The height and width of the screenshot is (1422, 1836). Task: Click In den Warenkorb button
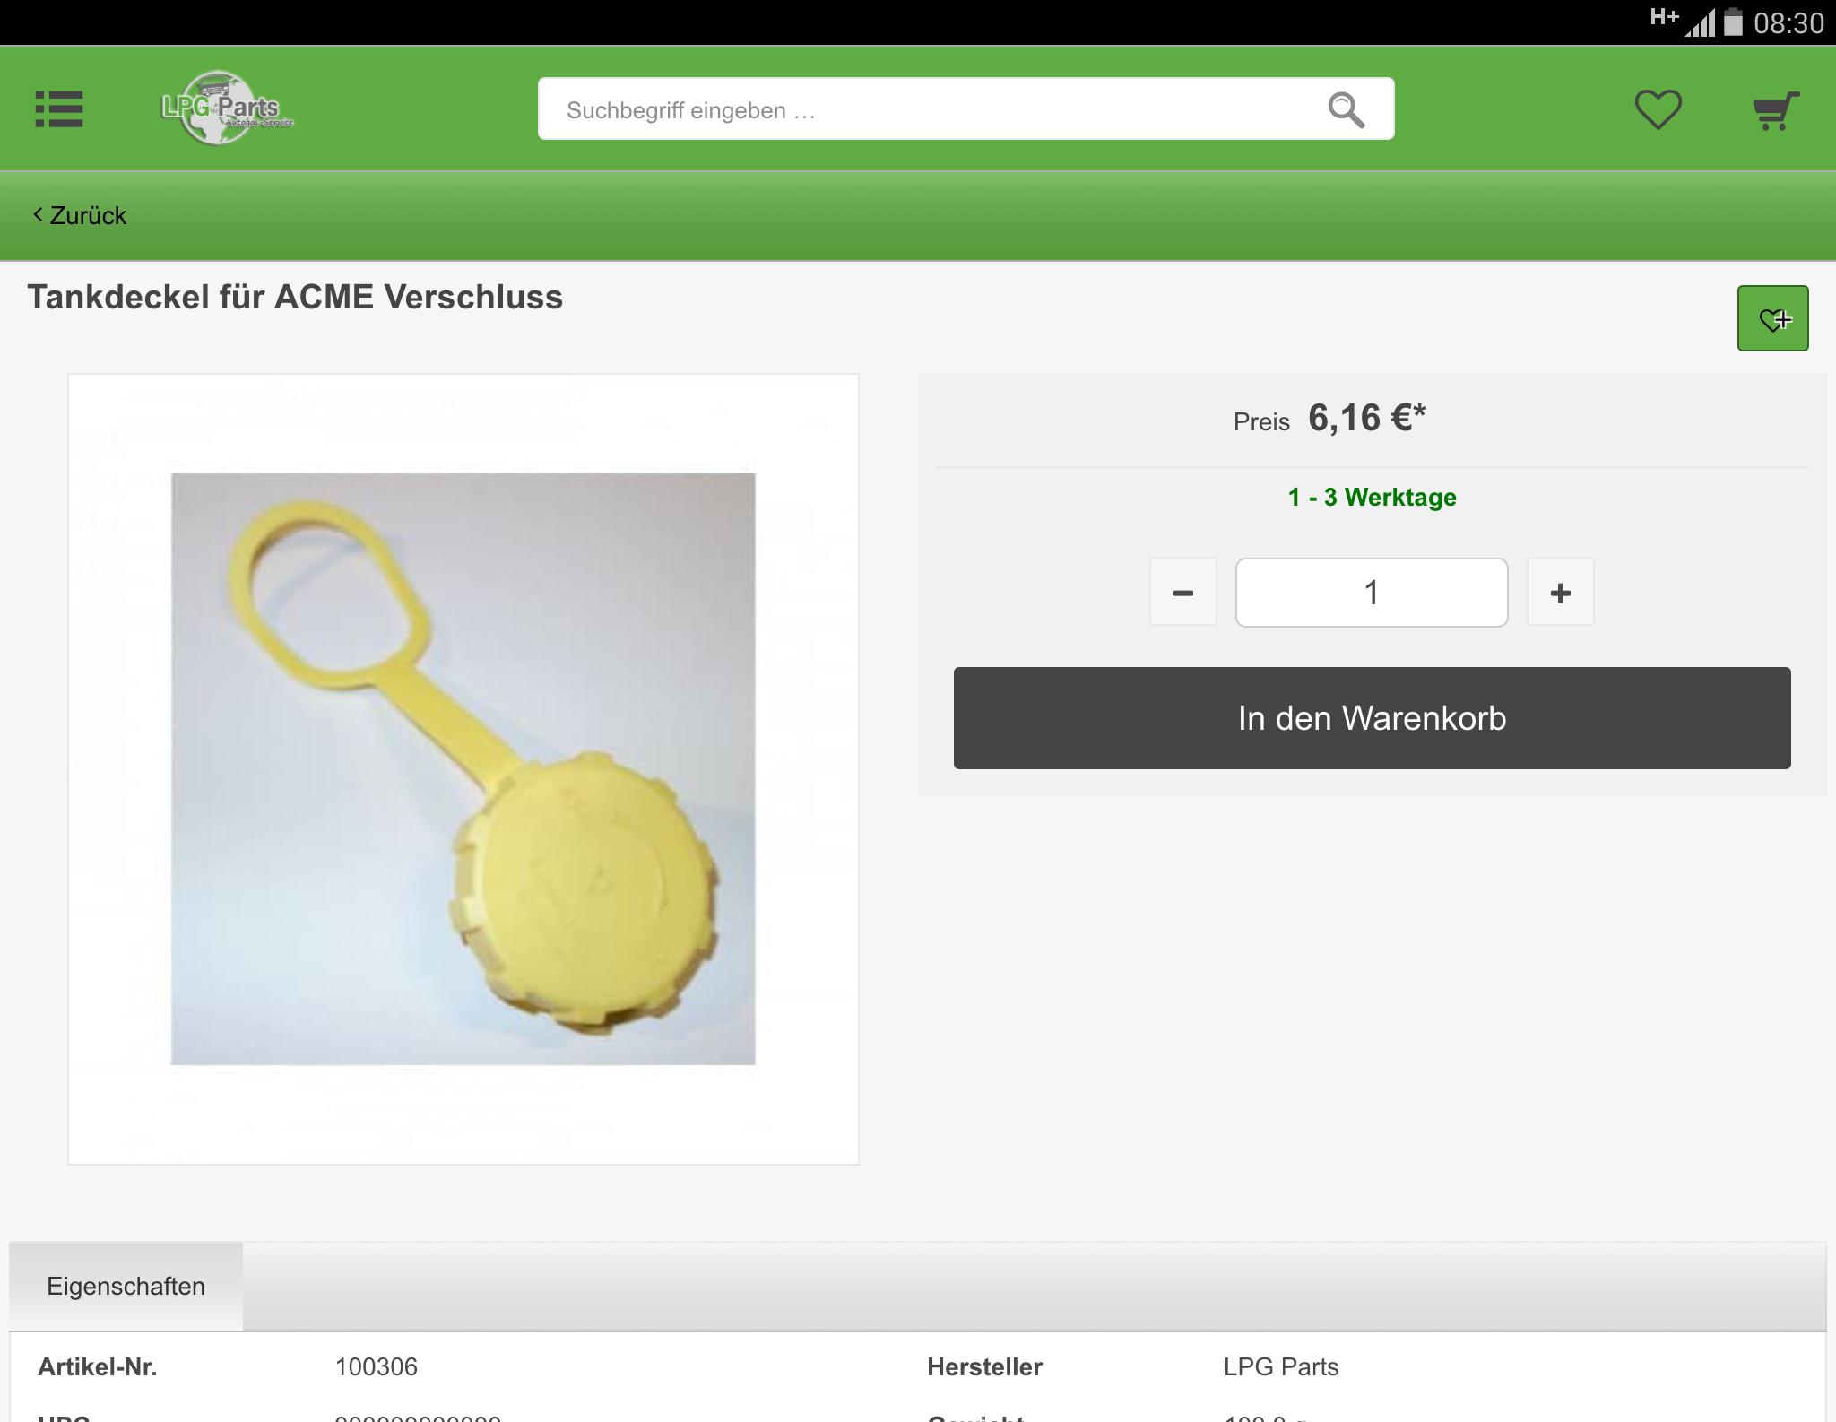(1372, 717)
